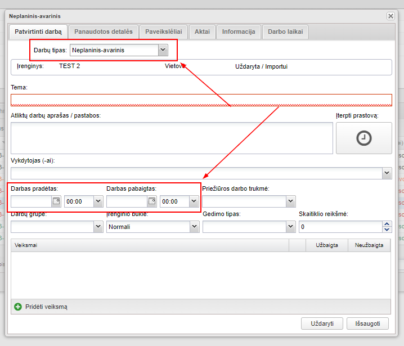Switch to the Paveikslėliai tab
The height and width of the screenshot is (346, 404).
point(163,32)
